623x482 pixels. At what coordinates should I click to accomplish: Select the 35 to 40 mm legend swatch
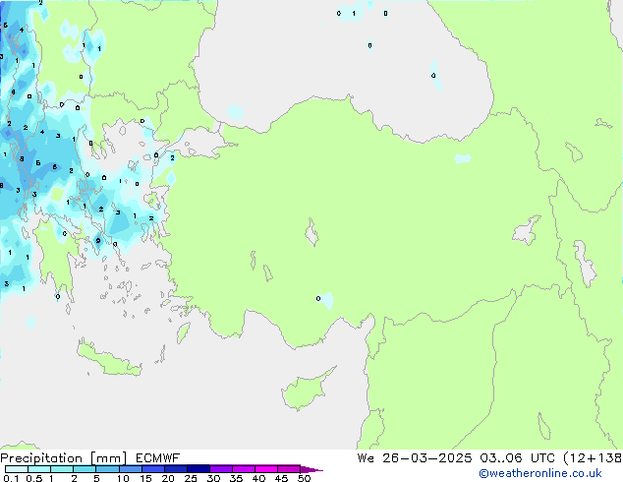pyautogui.click(x=244, y=469)
